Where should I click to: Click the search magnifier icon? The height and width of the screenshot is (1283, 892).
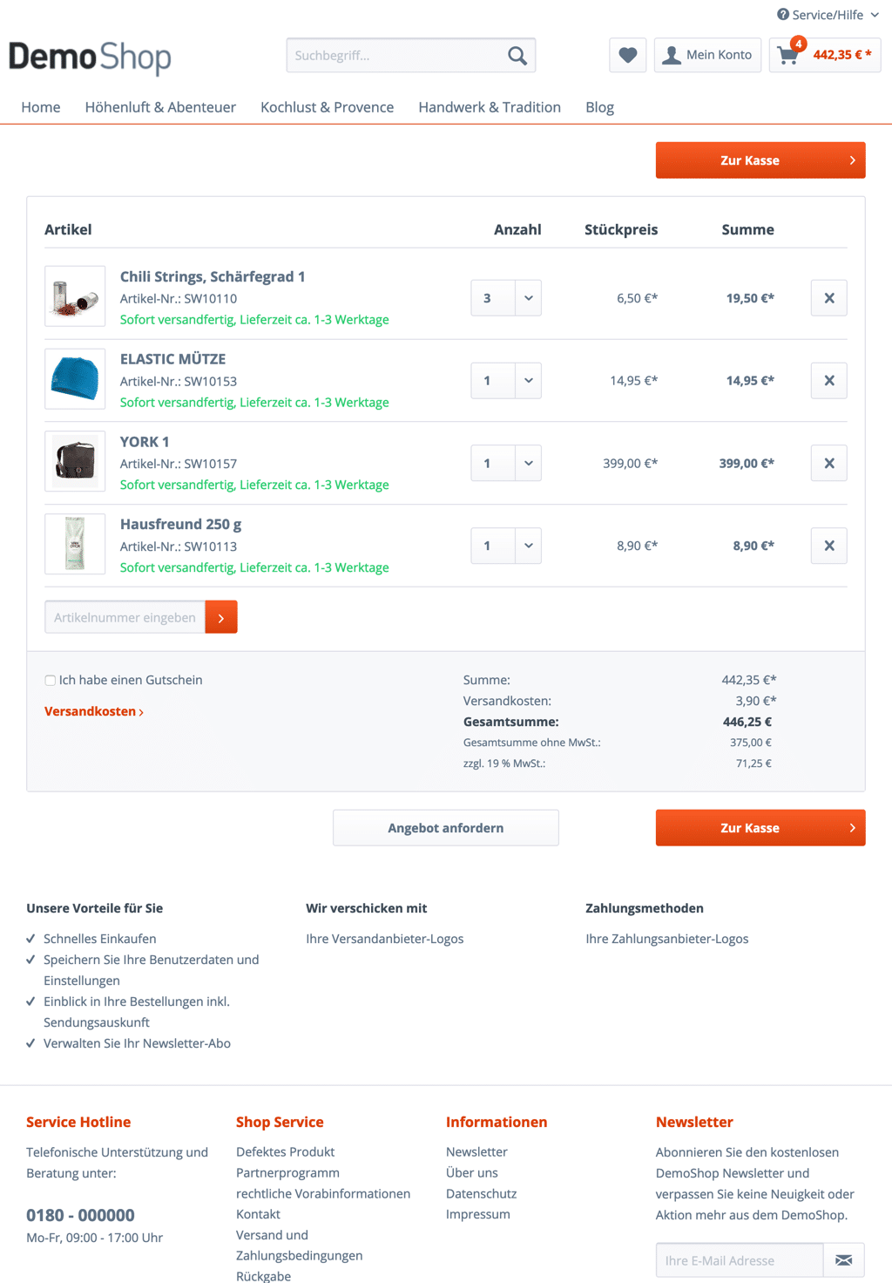517,56
